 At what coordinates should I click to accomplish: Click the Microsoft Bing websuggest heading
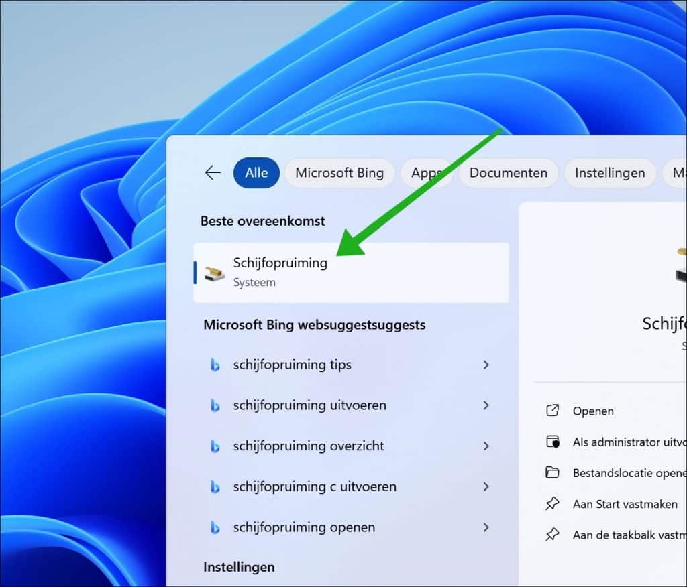coord(315,325)
